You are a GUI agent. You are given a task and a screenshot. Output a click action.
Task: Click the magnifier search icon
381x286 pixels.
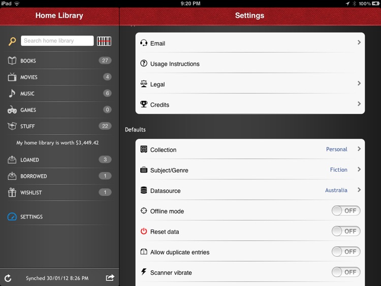[x=12, y=41]
